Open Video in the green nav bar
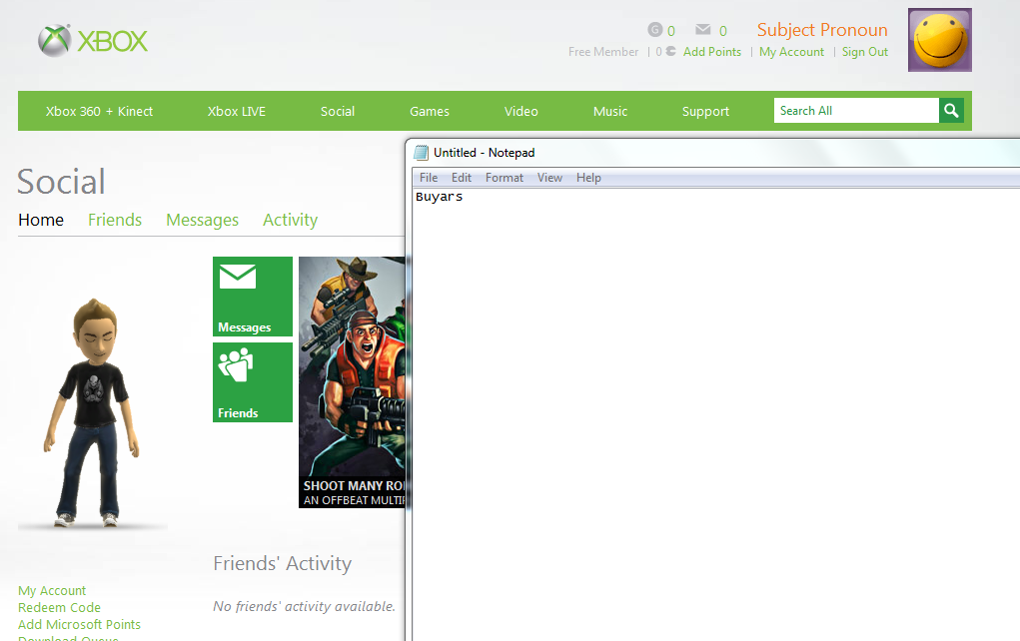Viewport: 1020px width, 641px height. pyautogui.click(x=521, y=111)
